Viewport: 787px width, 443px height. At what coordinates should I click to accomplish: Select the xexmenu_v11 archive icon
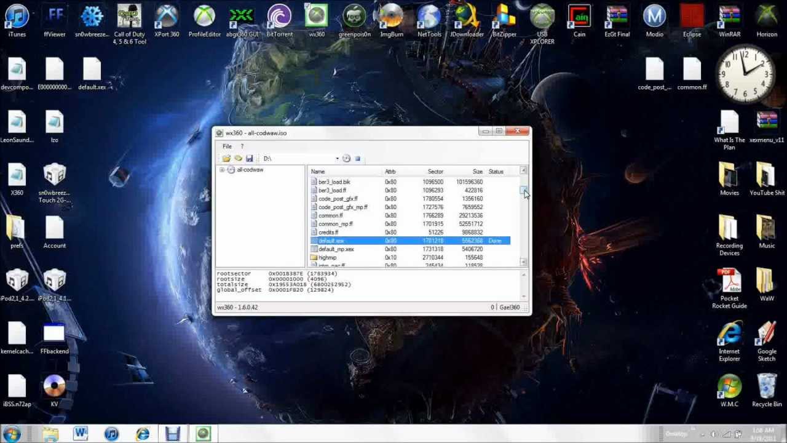pyautogui.click(x=767, y=127)
